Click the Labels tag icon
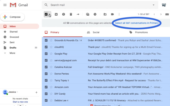 pos(112,14)
